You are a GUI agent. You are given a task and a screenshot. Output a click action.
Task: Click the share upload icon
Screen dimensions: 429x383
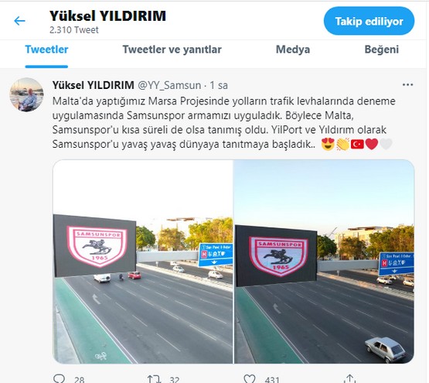coord(349,378)
